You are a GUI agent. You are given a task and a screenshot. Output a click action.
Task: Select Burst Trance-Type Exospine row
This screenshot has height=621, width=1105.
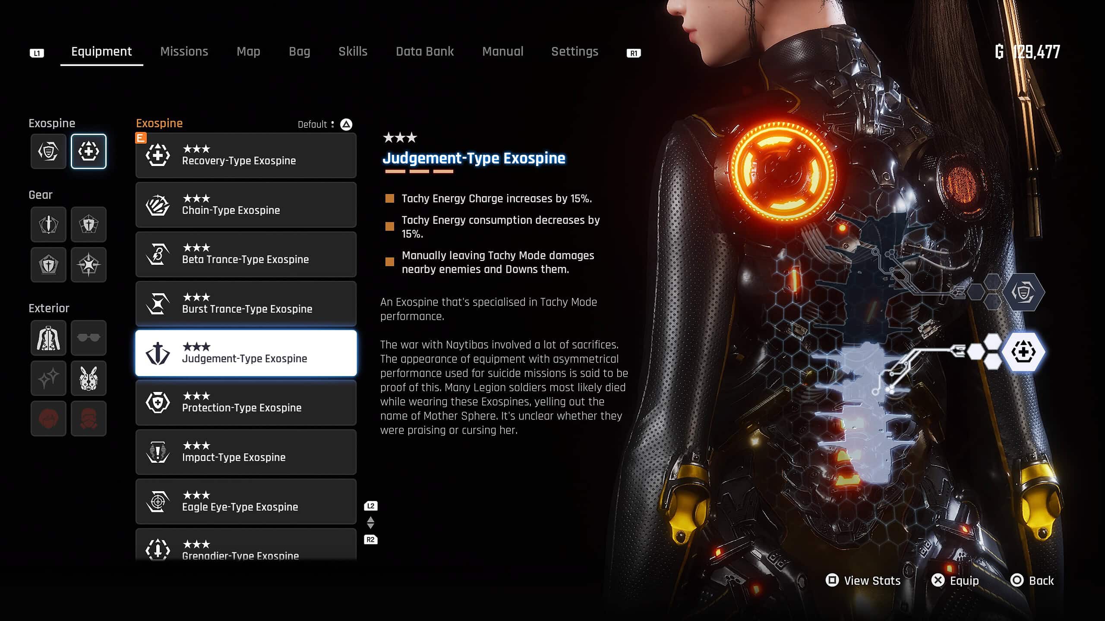click(246, 304)
